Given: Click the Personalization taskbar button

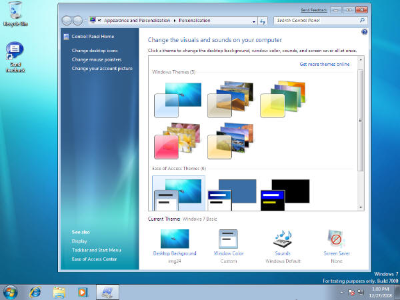Looking at the screenshot, I should pyautogui.click(x=107, y=293).
